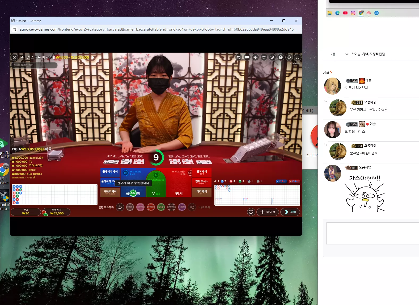The height and width of the screenshot is (305, 419).
Task: Bet on Either Pair (이더 페어)
Action: (202, 192)
